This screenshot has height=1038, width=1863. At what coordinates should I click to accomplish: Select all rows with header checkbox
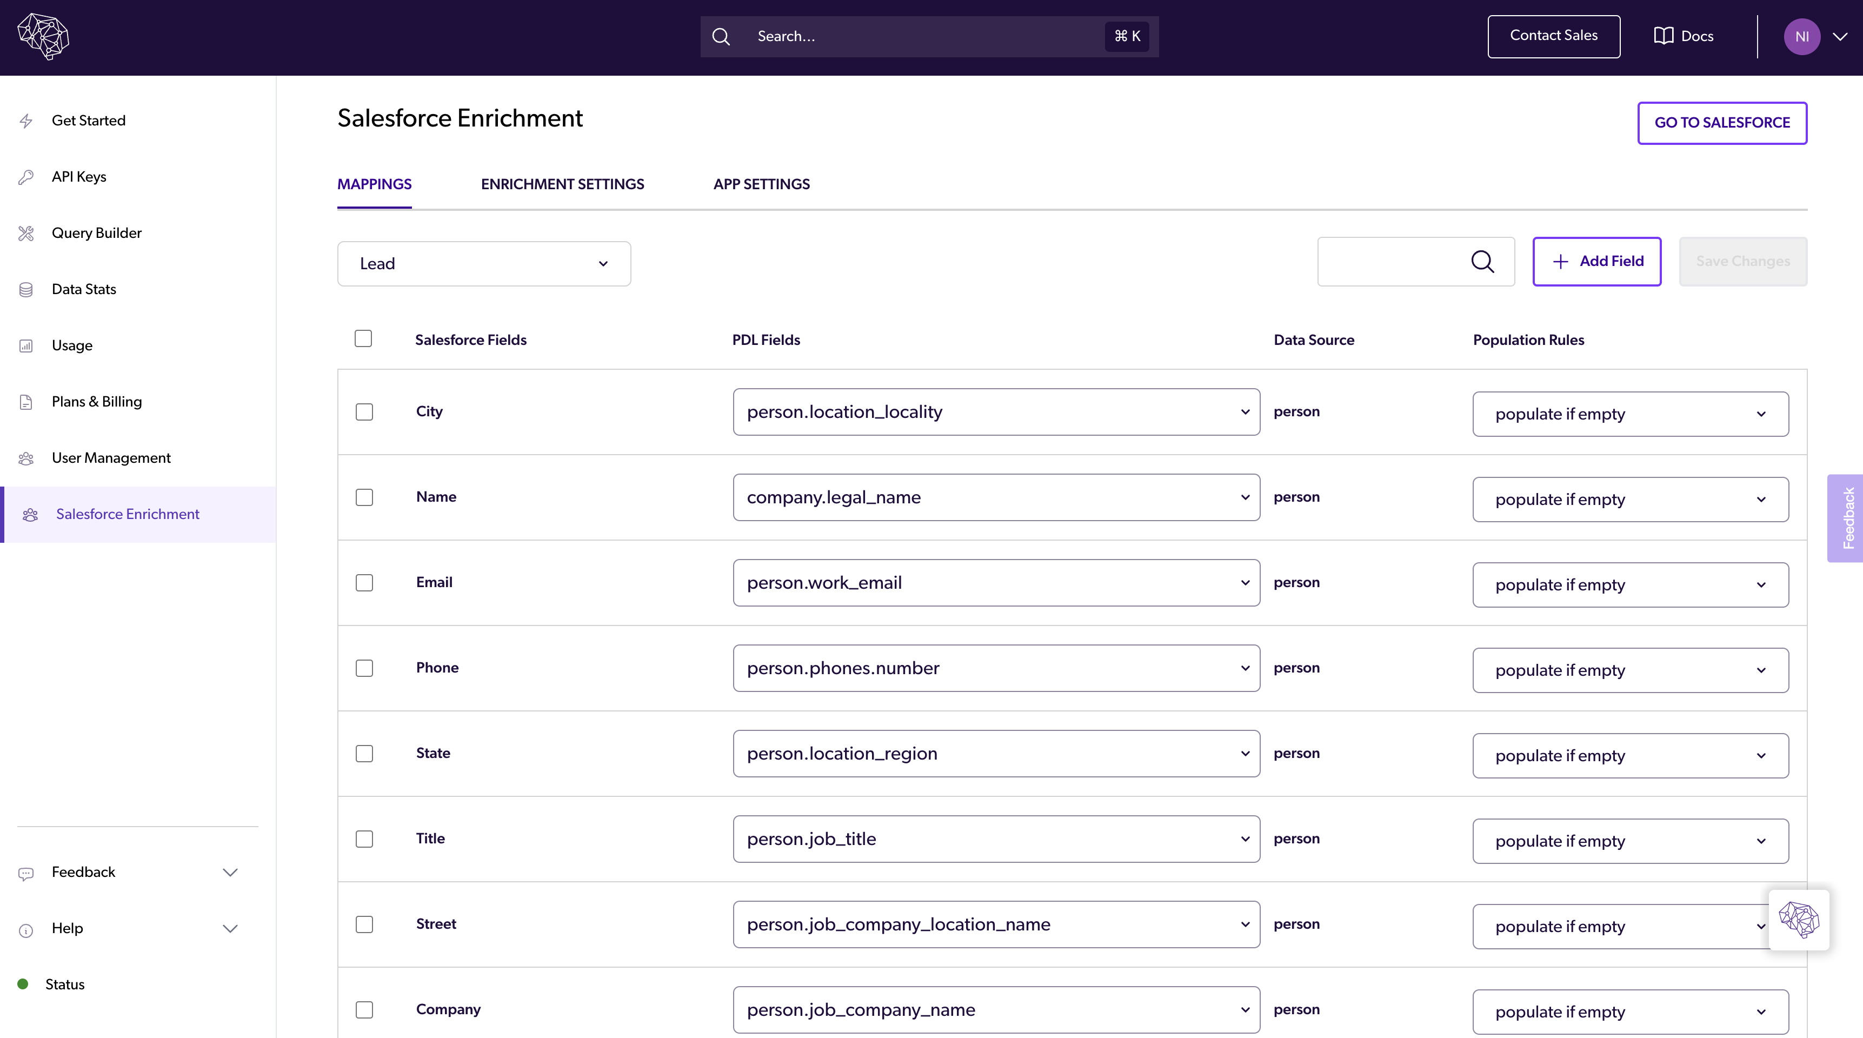pyautogui.click(x=363, y=338)
